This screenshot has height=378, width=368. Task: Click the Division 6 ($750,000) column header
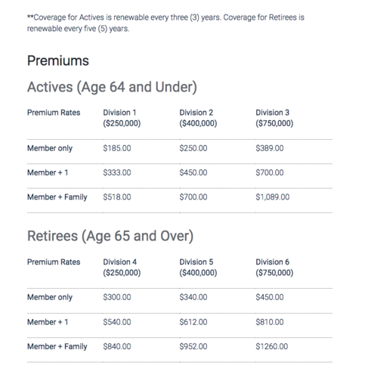274,267
